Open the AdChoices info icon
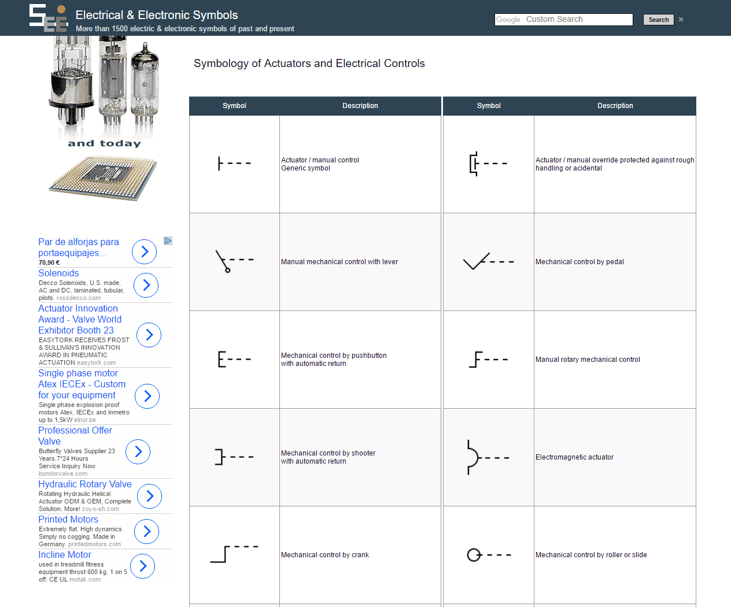Screen dimensions: 731x607 168,240
